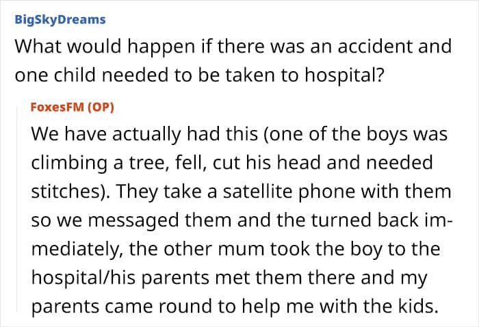Screen dimensions: 479x327
Task: Open the FoxesFM user profile
Action: (x=57, y=107)
